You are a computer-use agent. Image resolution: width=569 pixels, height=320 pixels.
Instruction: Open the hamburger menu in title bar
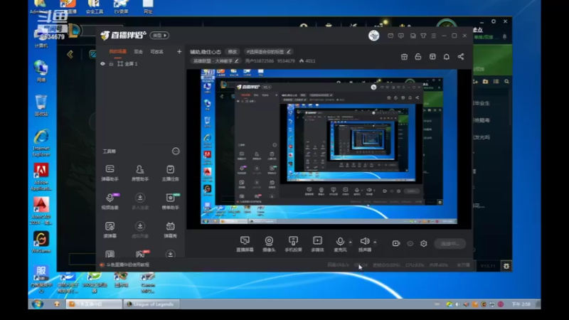tap(434, 36)
